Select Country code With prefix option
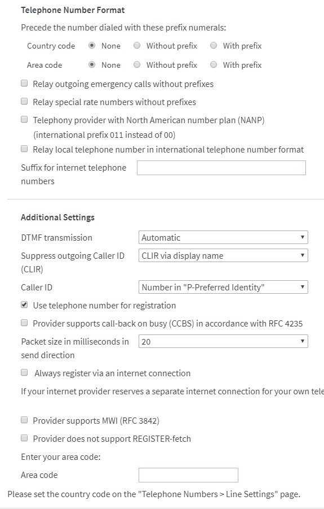The height and width of the screenshot is (509, 324). click(x=214, y=45)
